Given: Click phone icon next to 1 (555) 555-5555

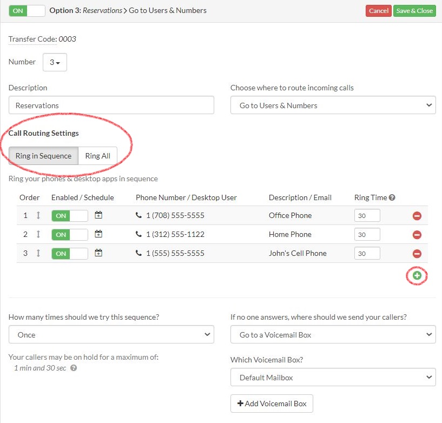Looking at the screenshot, I should click(138, 253).
